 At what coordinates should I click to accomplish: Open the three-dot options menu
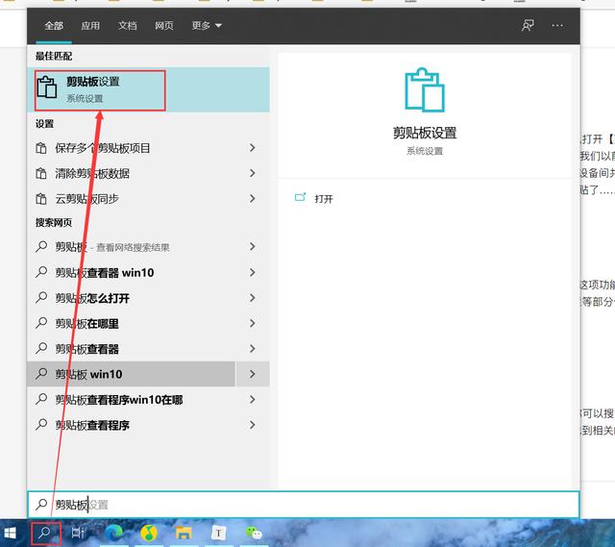tap(557, 26)
